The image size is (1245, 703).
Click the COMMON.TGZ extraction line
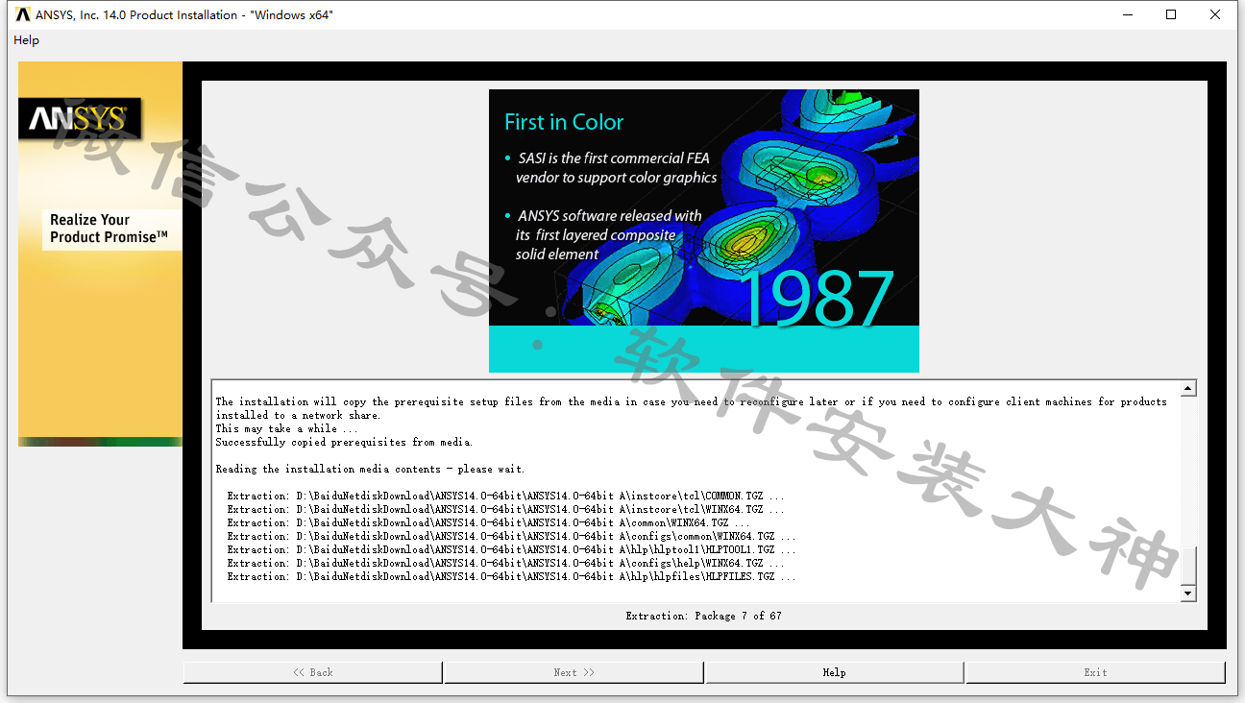pyautogui.click(x=505, y=496)
